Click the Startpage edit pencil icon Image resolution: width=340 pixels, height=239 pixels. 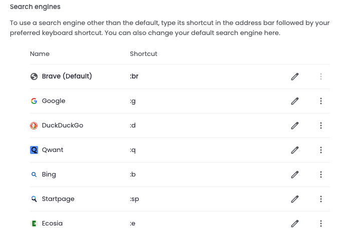point(294,198)
